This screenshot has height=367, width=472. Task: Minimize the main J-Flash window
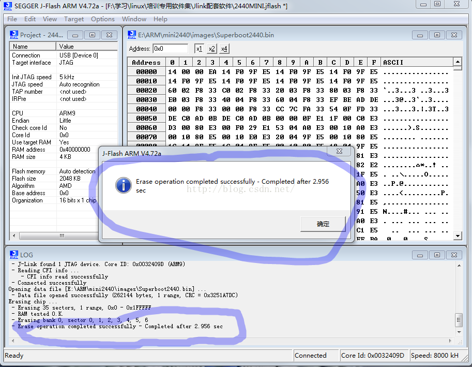click(423, 4)
